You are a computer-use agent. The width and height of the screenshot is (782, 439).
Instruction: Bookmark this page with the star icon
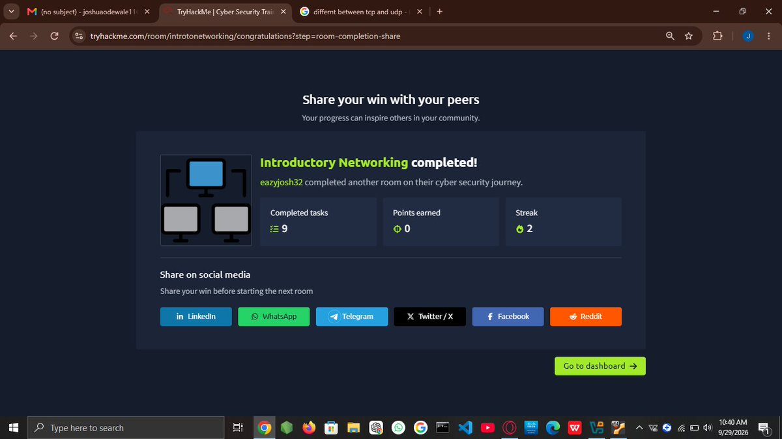689,36
